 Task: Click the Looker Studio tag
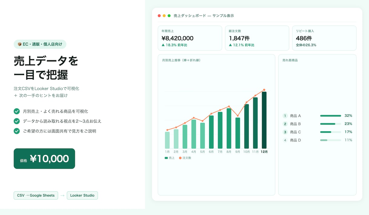82,195
